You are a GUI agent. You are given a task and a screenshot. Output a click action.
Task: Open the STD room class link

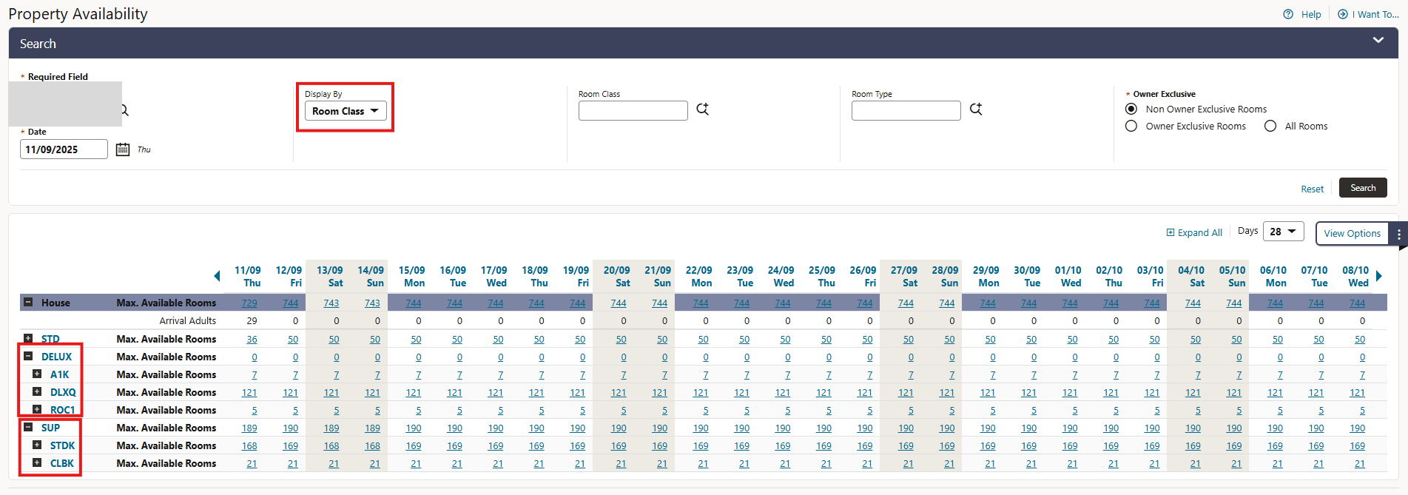pyautogui.click(x=50, y=339)
